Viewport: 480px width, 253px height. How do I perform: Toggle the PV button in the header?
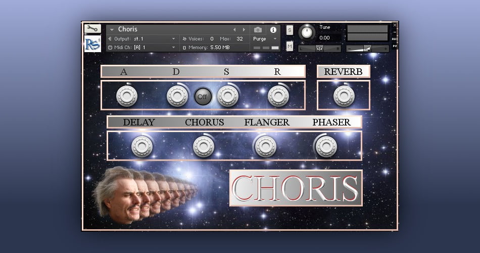pyautogui.click(x=395, y=46)
